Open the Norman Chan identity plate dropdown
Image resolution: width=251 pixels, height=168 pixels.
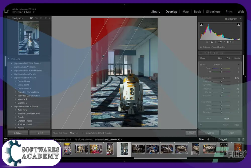pos(34,12)
